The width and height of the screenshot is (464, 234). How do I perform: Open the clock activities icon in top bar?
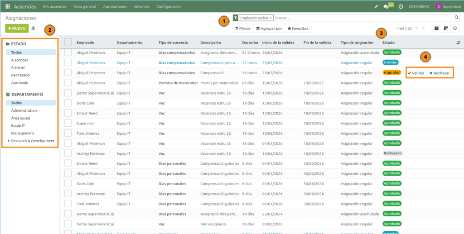point(401,7)
